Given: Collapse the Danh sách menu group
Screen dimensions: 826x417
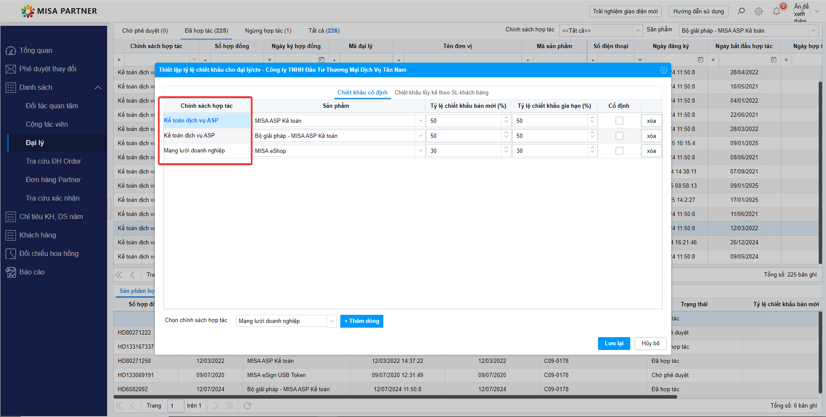Looking at the screenshot, I should 98,88.
